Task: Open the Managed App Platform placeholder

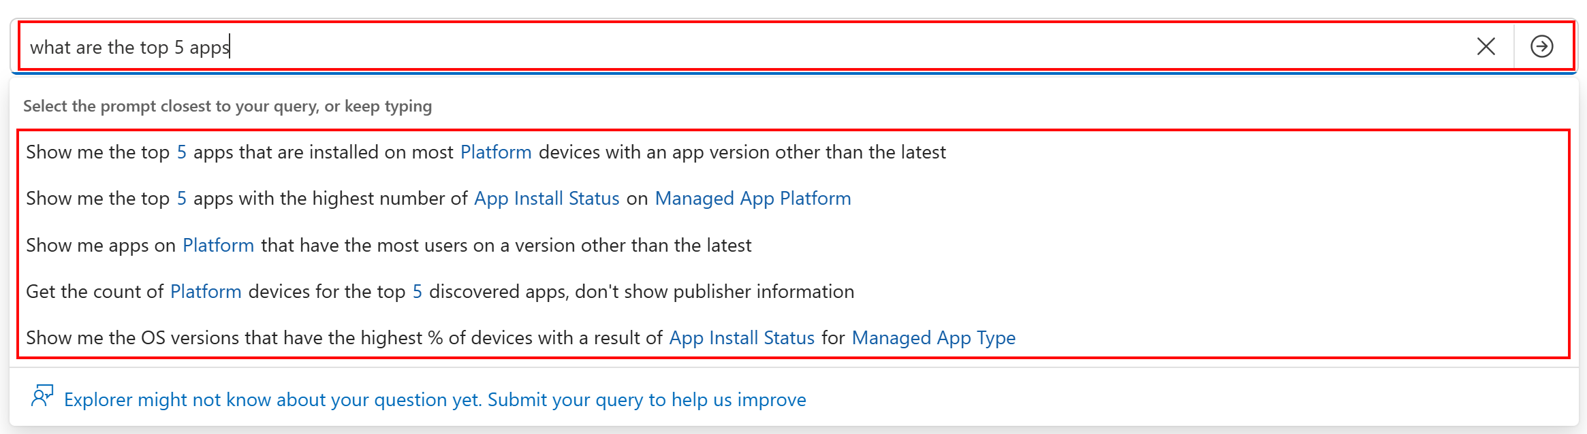Action: [x=753, y=199]
